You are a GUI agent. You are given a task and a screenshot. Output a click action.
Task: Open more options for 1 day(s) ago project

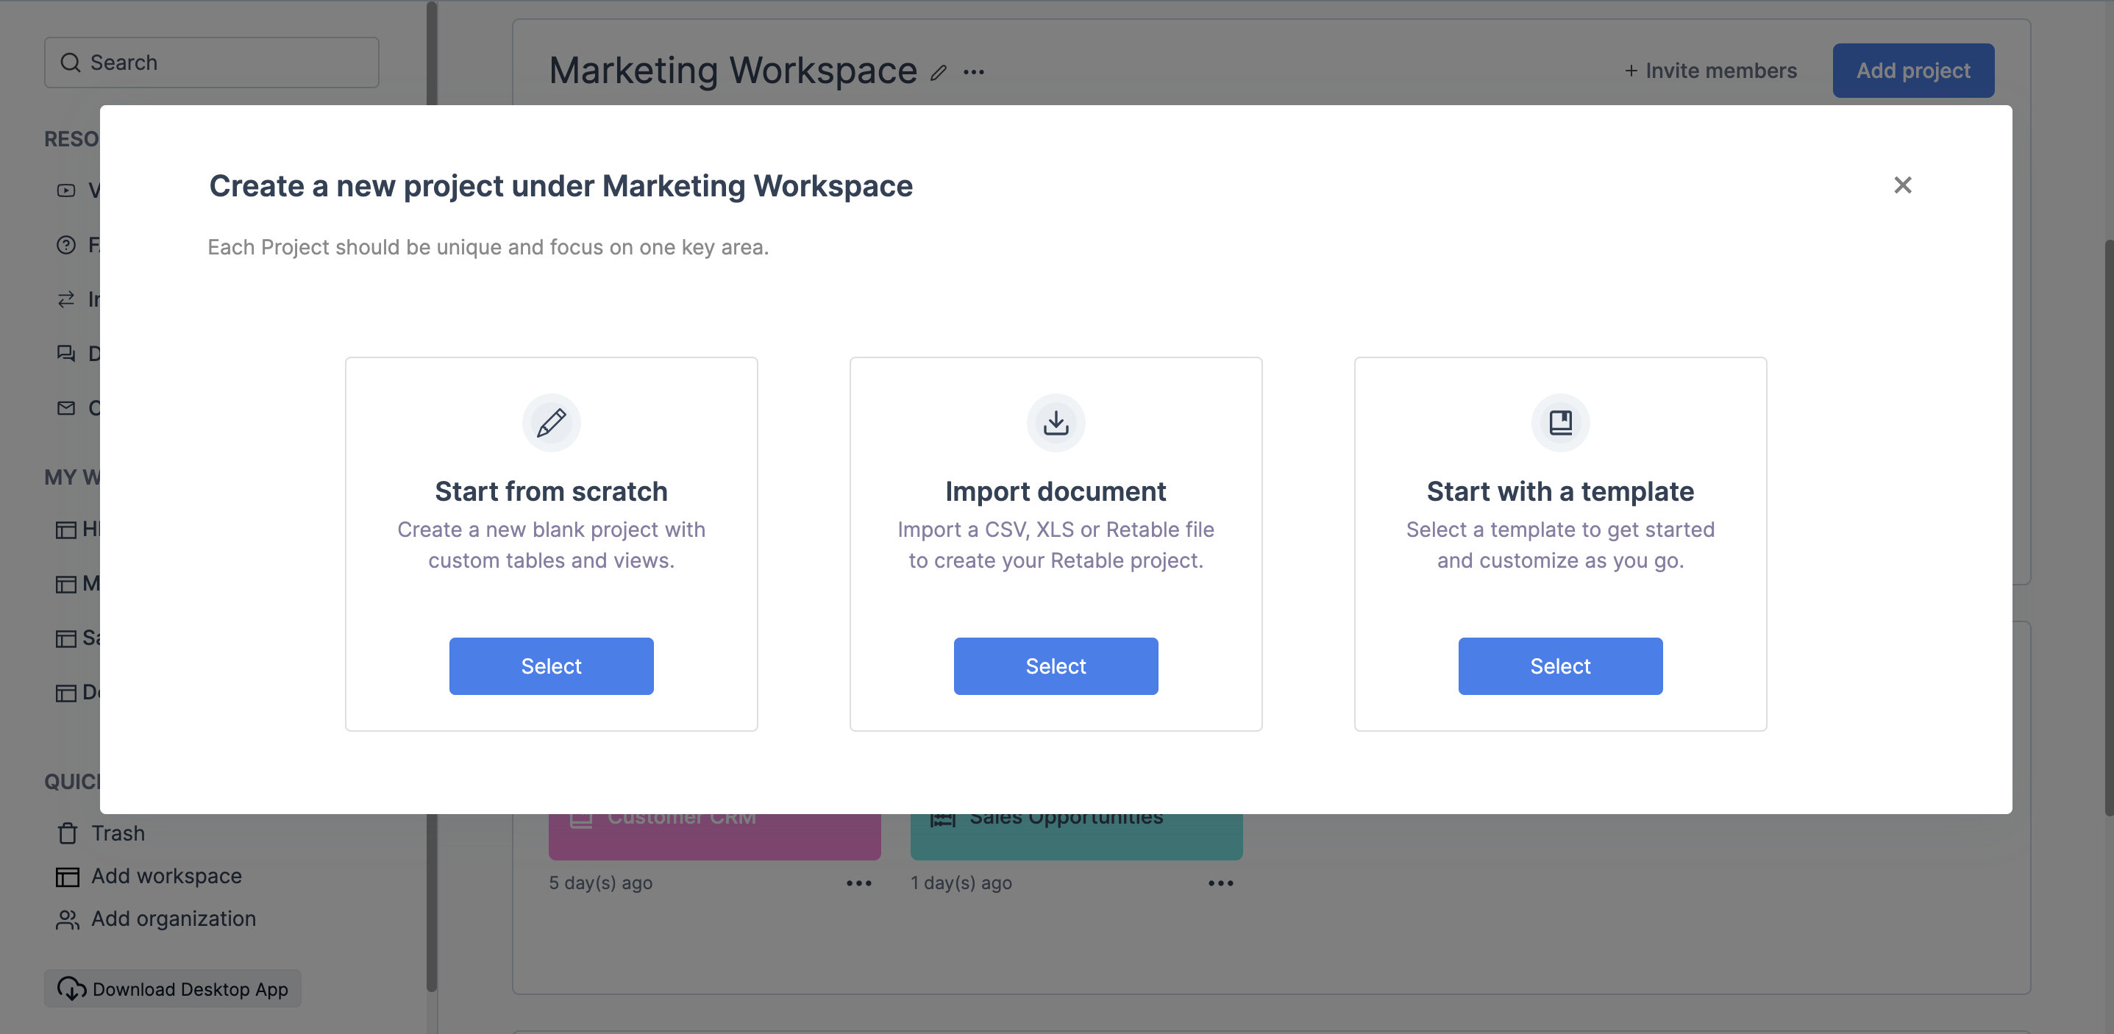tap(1220, 883)
